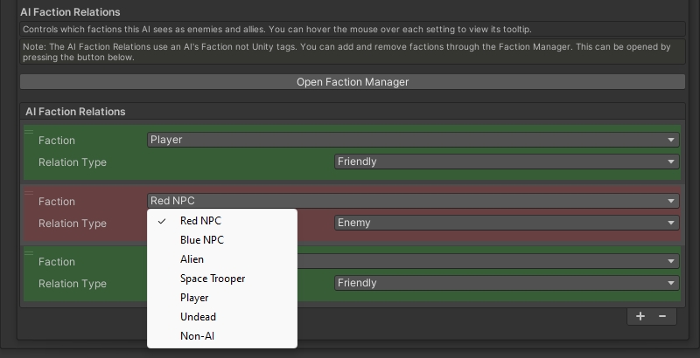
Task: Open the Player faction dropdown
Action: pyautogui.click(x=413, y=140)
